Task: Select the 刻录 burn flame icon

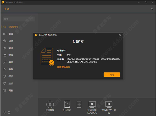Action: click(x=5, y=48)
